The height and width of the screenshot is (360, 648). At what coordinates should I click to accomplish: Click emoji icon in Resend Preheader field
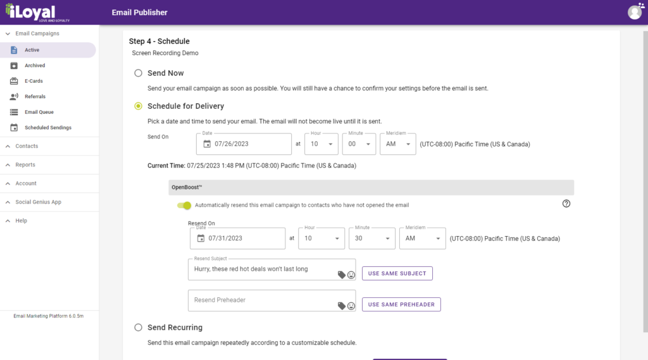click(x=351, y=306)
